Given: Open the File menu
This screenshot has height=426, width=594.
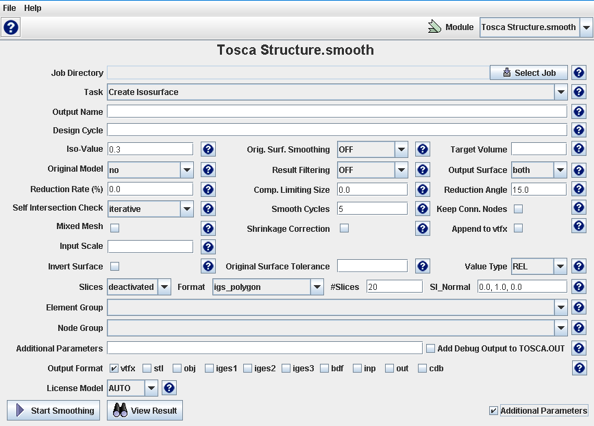Looking at the screenshot, I should [10, 8].
